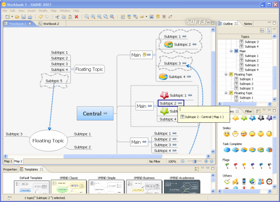
Task: Collapse first Floating Topic in Outline tree
Action: [x=226, y=74]
